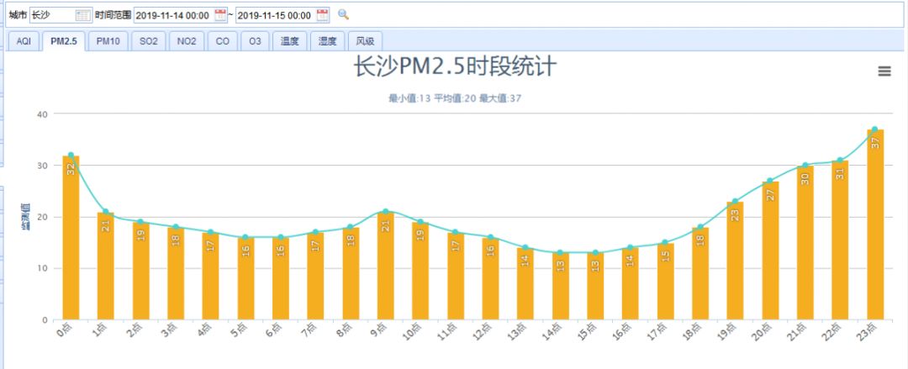Click the 3点 bar with value 18
Screen dimensions: 908x369
[176, 273]
